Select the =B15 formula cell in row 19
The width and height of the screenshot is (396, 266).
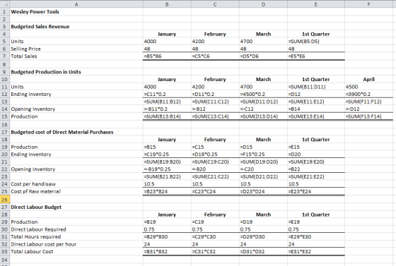coord(167,147)
